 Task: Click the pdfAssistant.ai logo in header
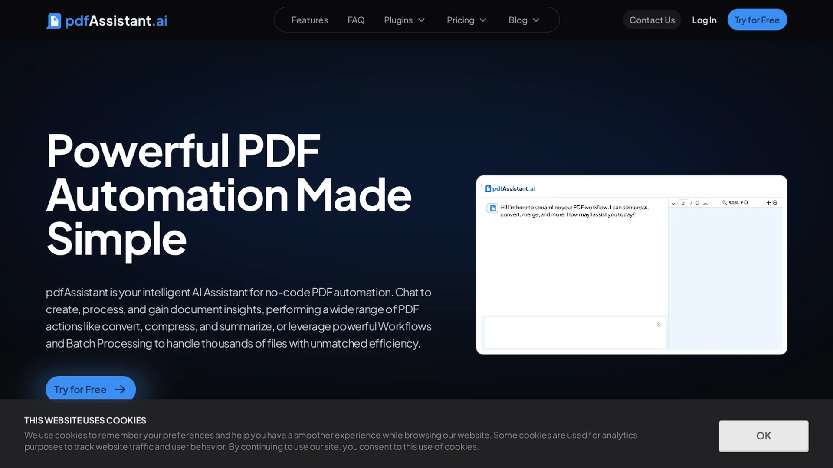107,20
